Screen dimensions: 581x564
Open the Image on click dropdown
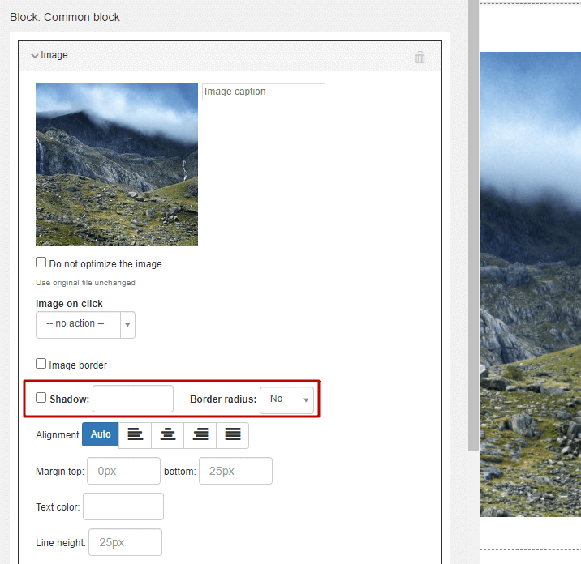pyautogui.click(x=85, y=325)
